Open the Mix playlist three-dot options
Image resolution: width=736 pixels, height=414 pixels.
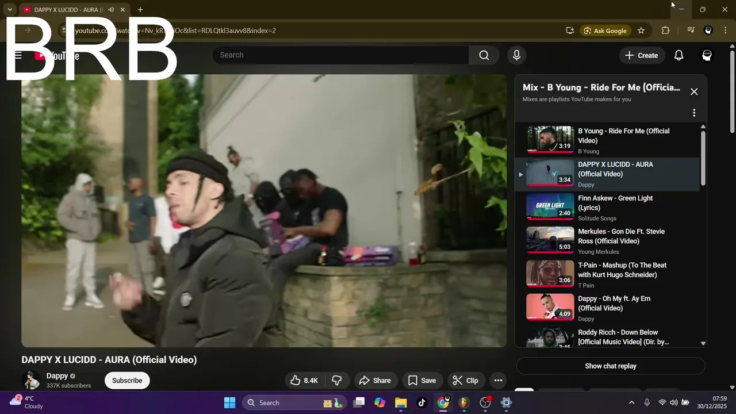694,113
